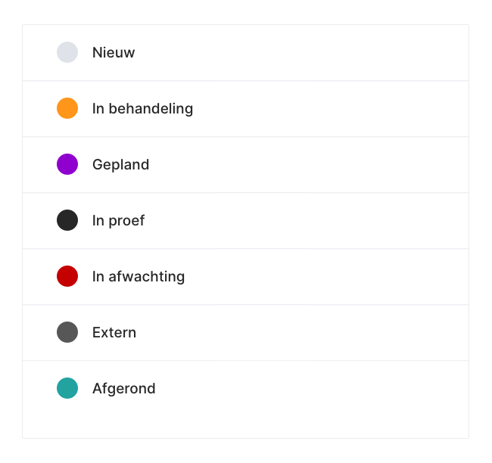
Task: Select the Extern label text
Action: tap(114, 333)
